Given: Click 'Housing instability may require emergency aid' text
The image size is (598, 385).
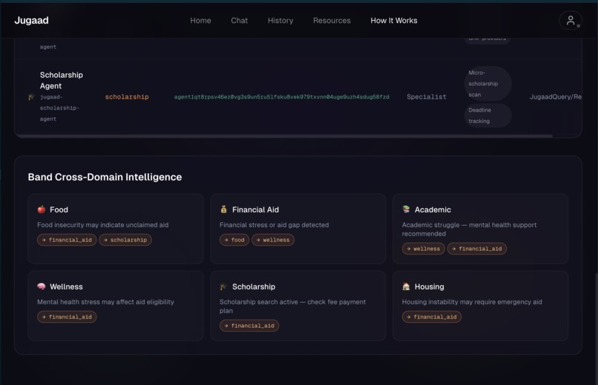Looking at the screenshot, I should [x=472, y=301].
